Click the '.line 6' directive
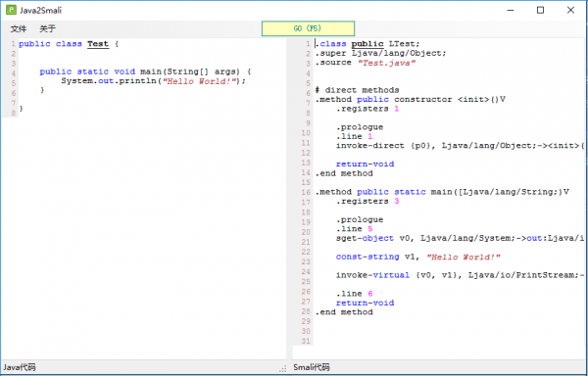The image size is (588, 376). coord(355,294)
